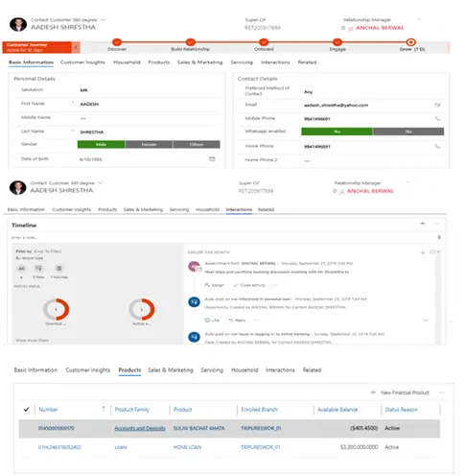Expand the personal loan post with chevron

coord(426,320)
